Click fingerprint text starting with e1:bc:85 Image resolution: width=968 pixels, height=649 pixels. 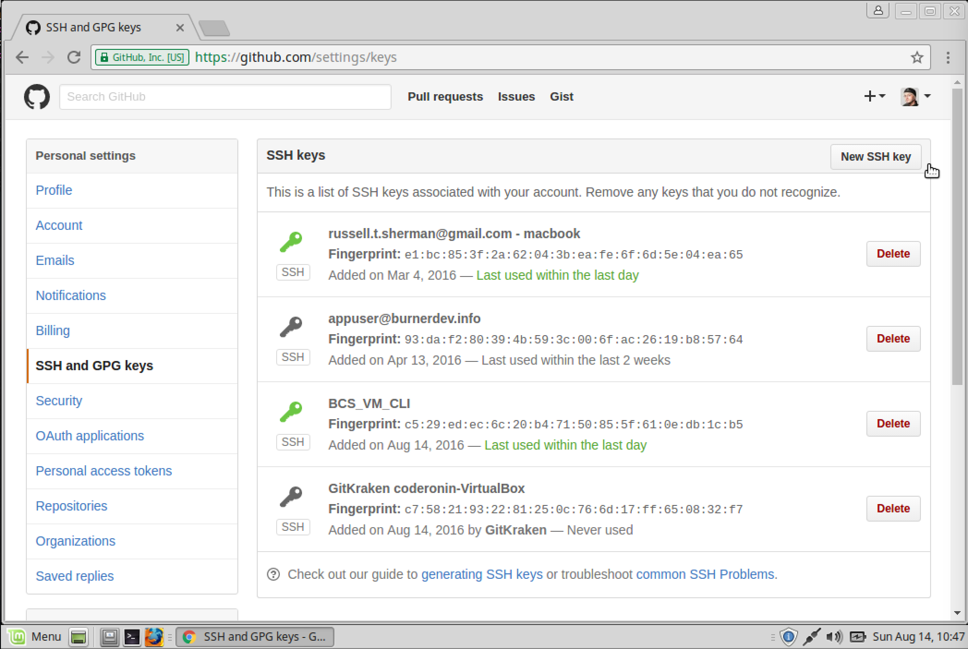574,255
